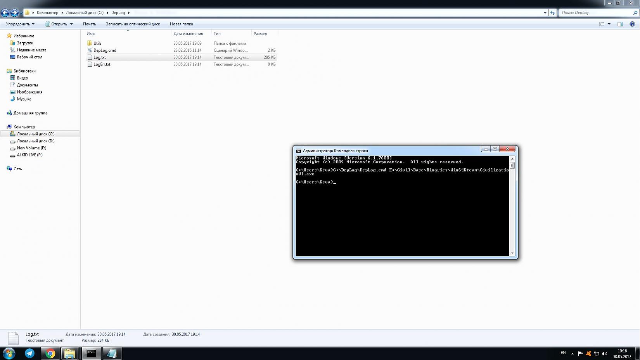Click the Печать toolbar item

tap(89, 24)
